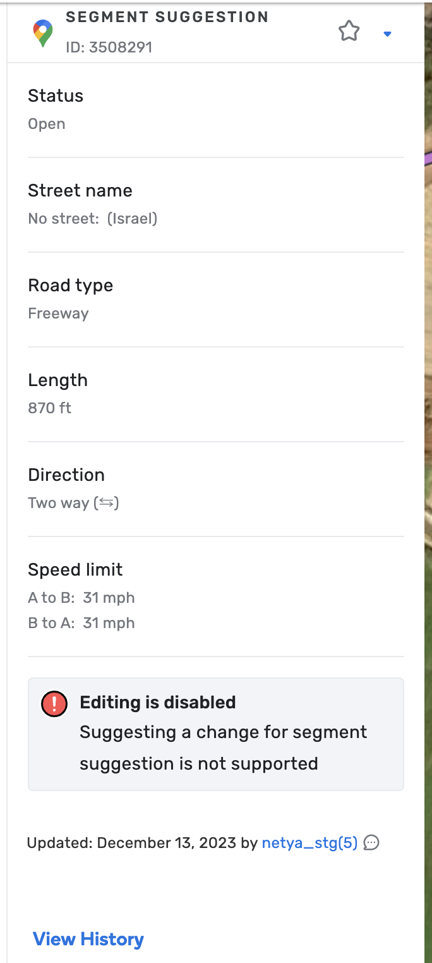Screen dimensions: 432x963
Task: Click the red editing disabled warning icon
Action: tap(54, 703)
